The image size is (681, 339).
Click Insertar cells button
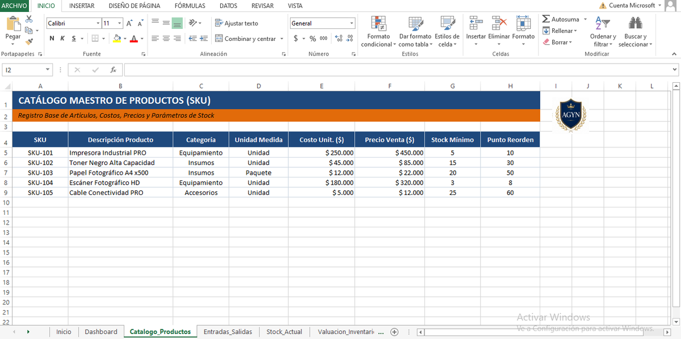pos(476,30)
